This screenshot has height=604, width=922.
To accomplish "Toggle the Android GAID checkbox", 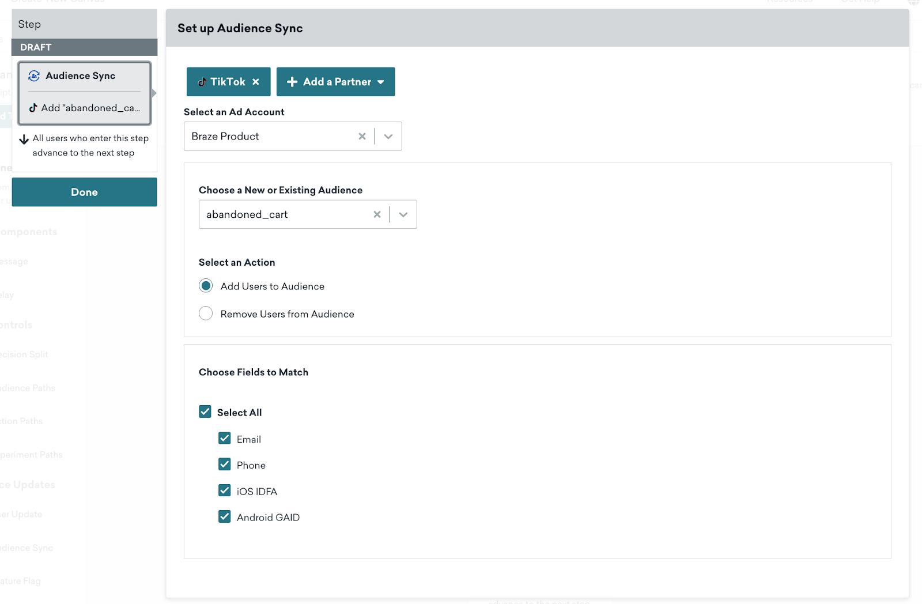I will click(x=225, y=517).
